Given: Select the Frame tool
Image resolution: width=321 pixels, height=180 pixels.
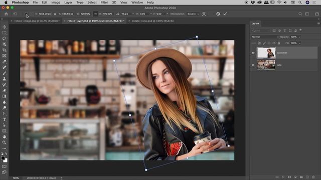Looking at the screenshot, I should 4,55.
